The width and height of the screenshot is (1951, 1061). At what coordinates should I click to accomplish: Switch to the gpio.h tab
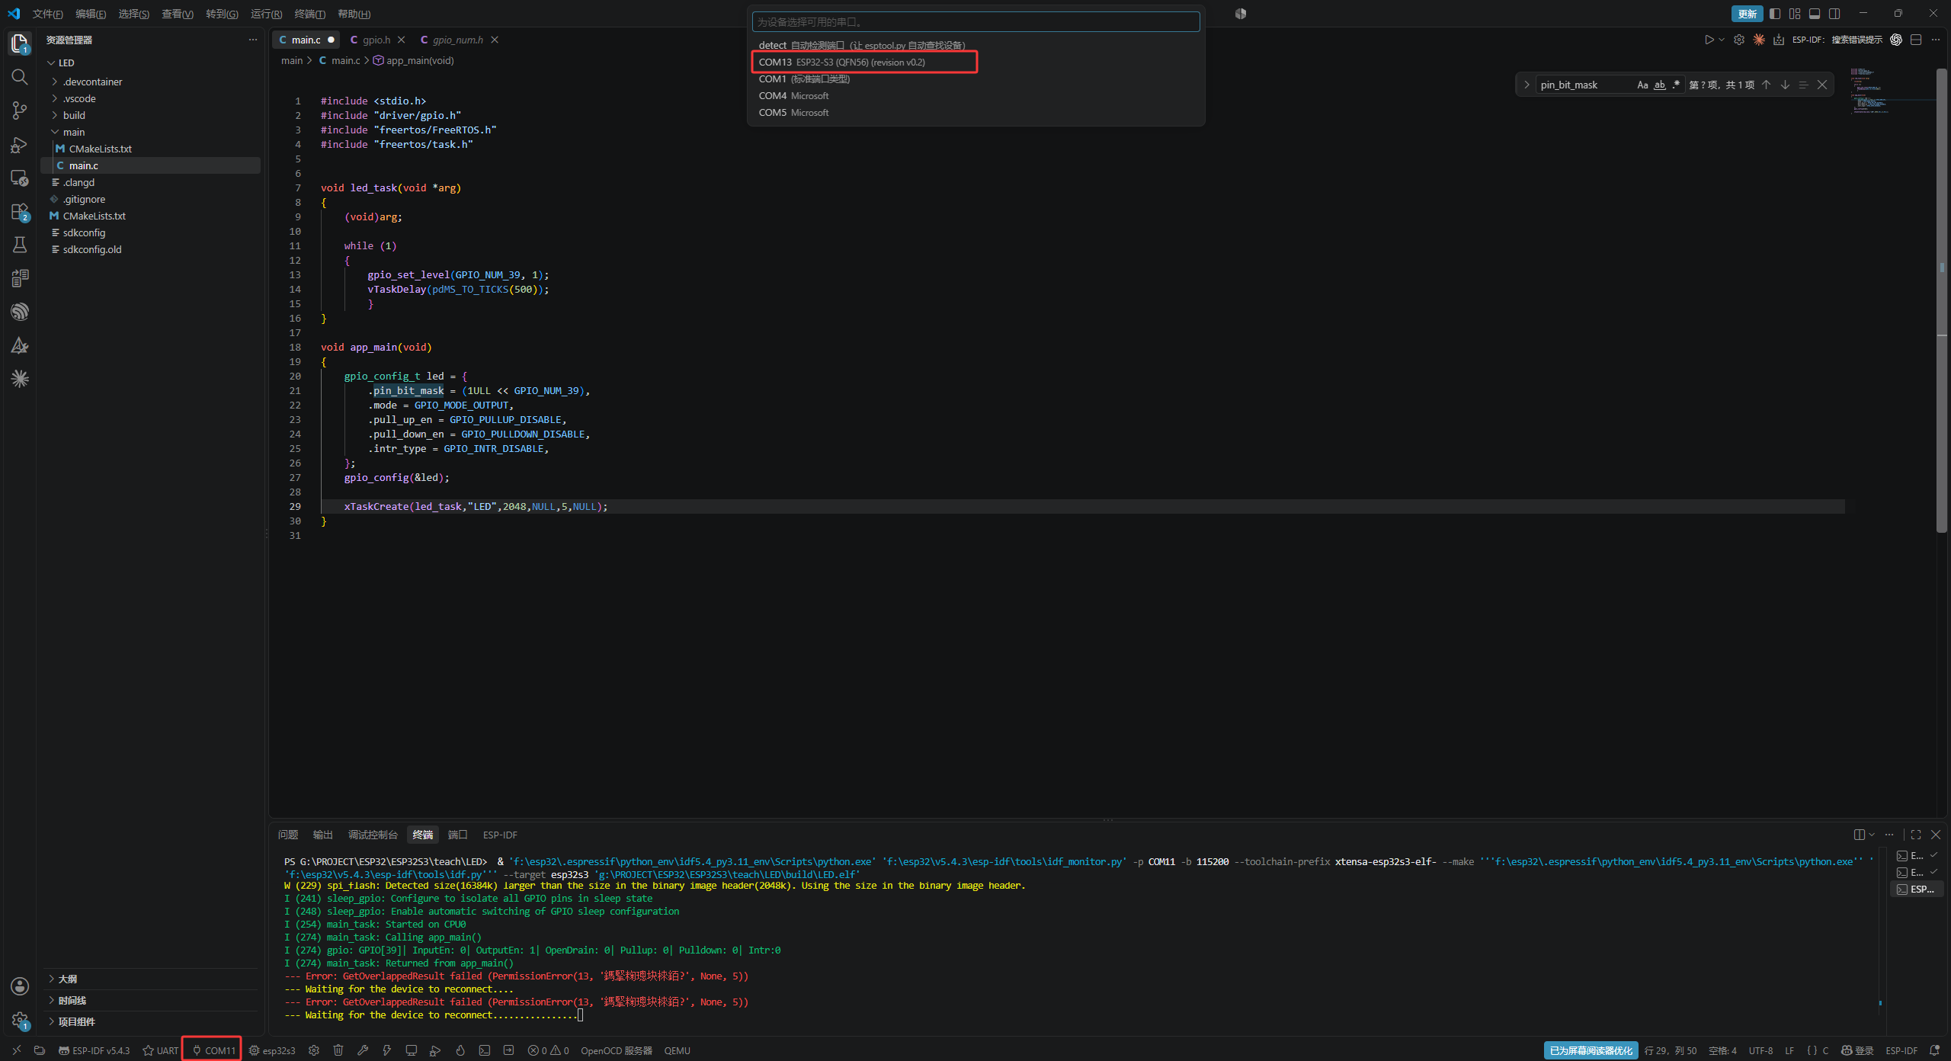(376, 40)
